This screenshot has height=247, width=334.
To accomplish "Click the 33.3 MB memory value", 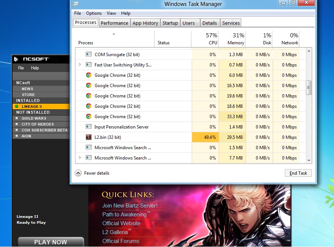I will click(235, 116).
